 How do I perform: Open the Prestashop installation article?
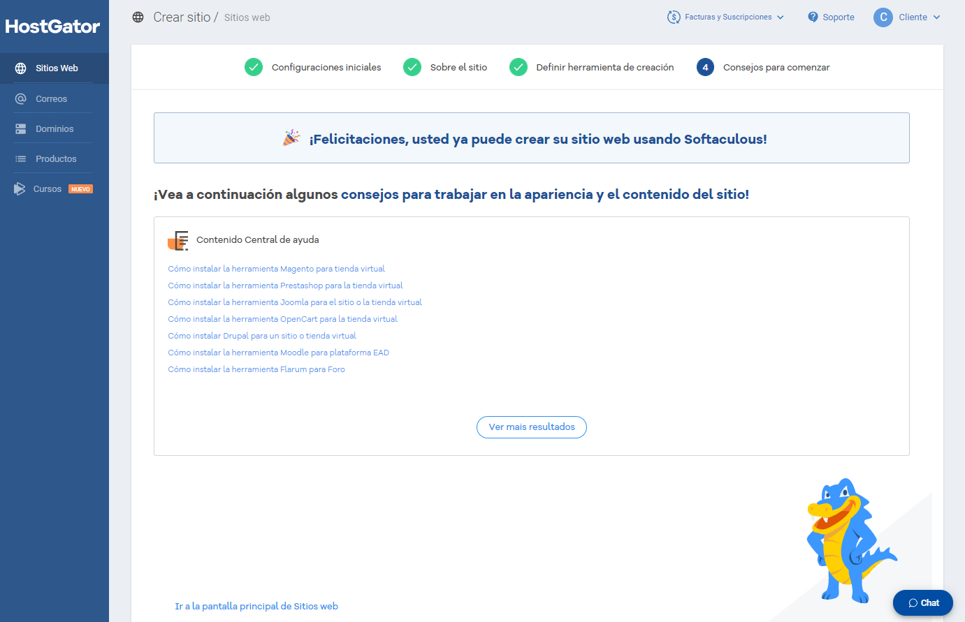click(x=285, y=286)
